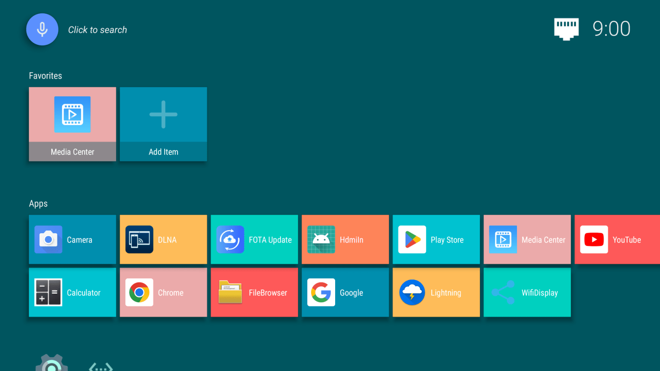Open the Calculator
Viewport: 660px width, 371px height.
tap(72, 292)
